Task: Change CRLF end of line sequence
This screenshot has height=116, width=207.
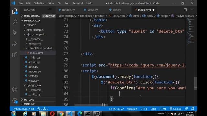Action: [153, 109]
